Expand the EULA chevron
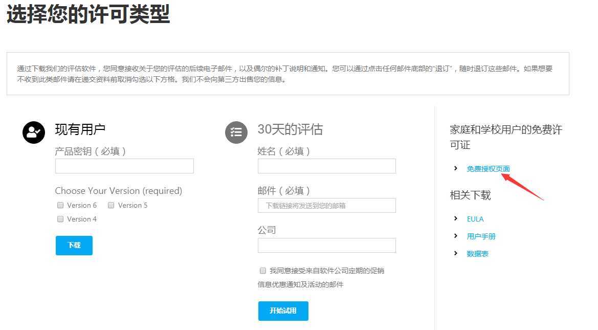The height and width of the screenshot is (330, 598). (456, 219)
